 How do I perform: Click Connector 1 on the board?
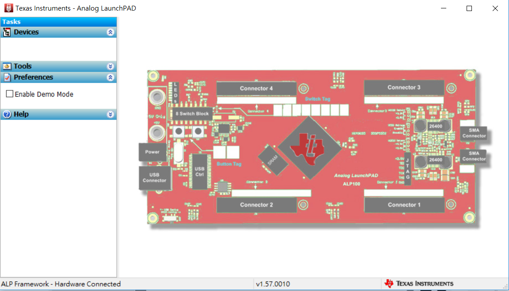point(404,205)
